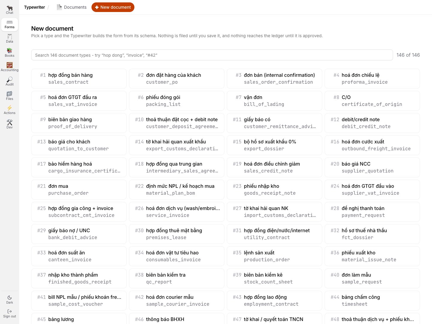
Task: Select #44 bảng chấm công timesheet
Action: pos(372,301)
